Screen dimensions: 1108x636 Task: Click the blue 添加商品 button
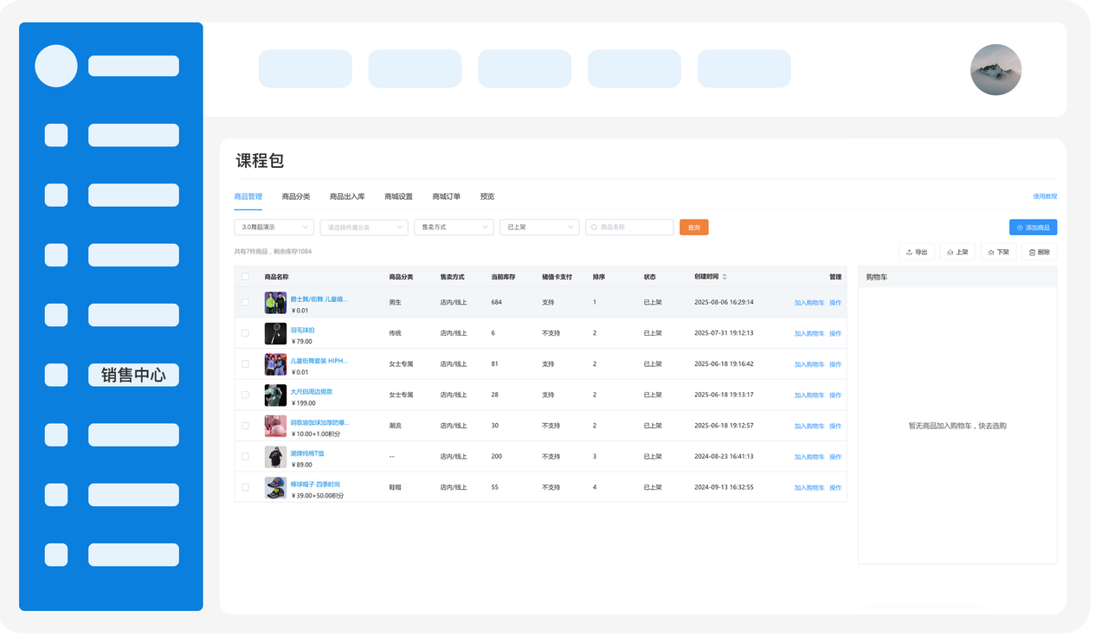1033,228
